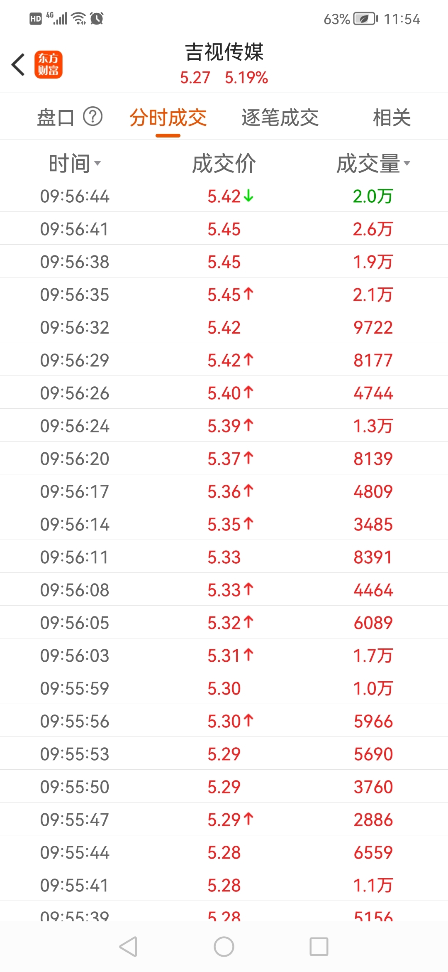
Task: Tap the green down arrow next to 5.42
Action: 248,195
